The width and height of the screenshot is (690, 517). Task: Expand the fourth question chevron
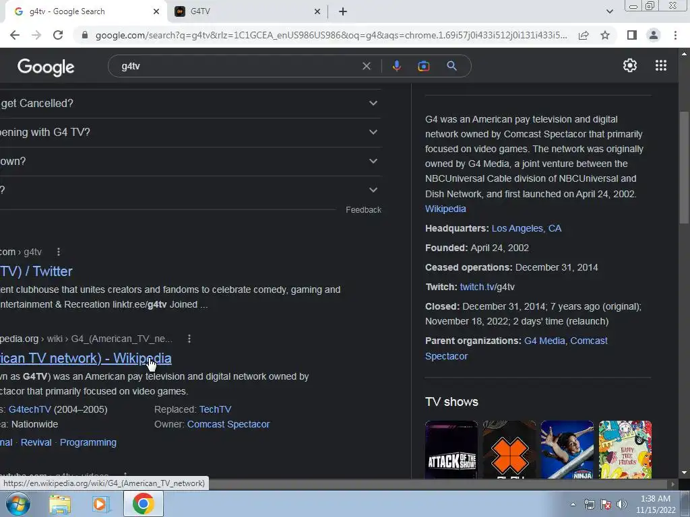click(373, 190)
